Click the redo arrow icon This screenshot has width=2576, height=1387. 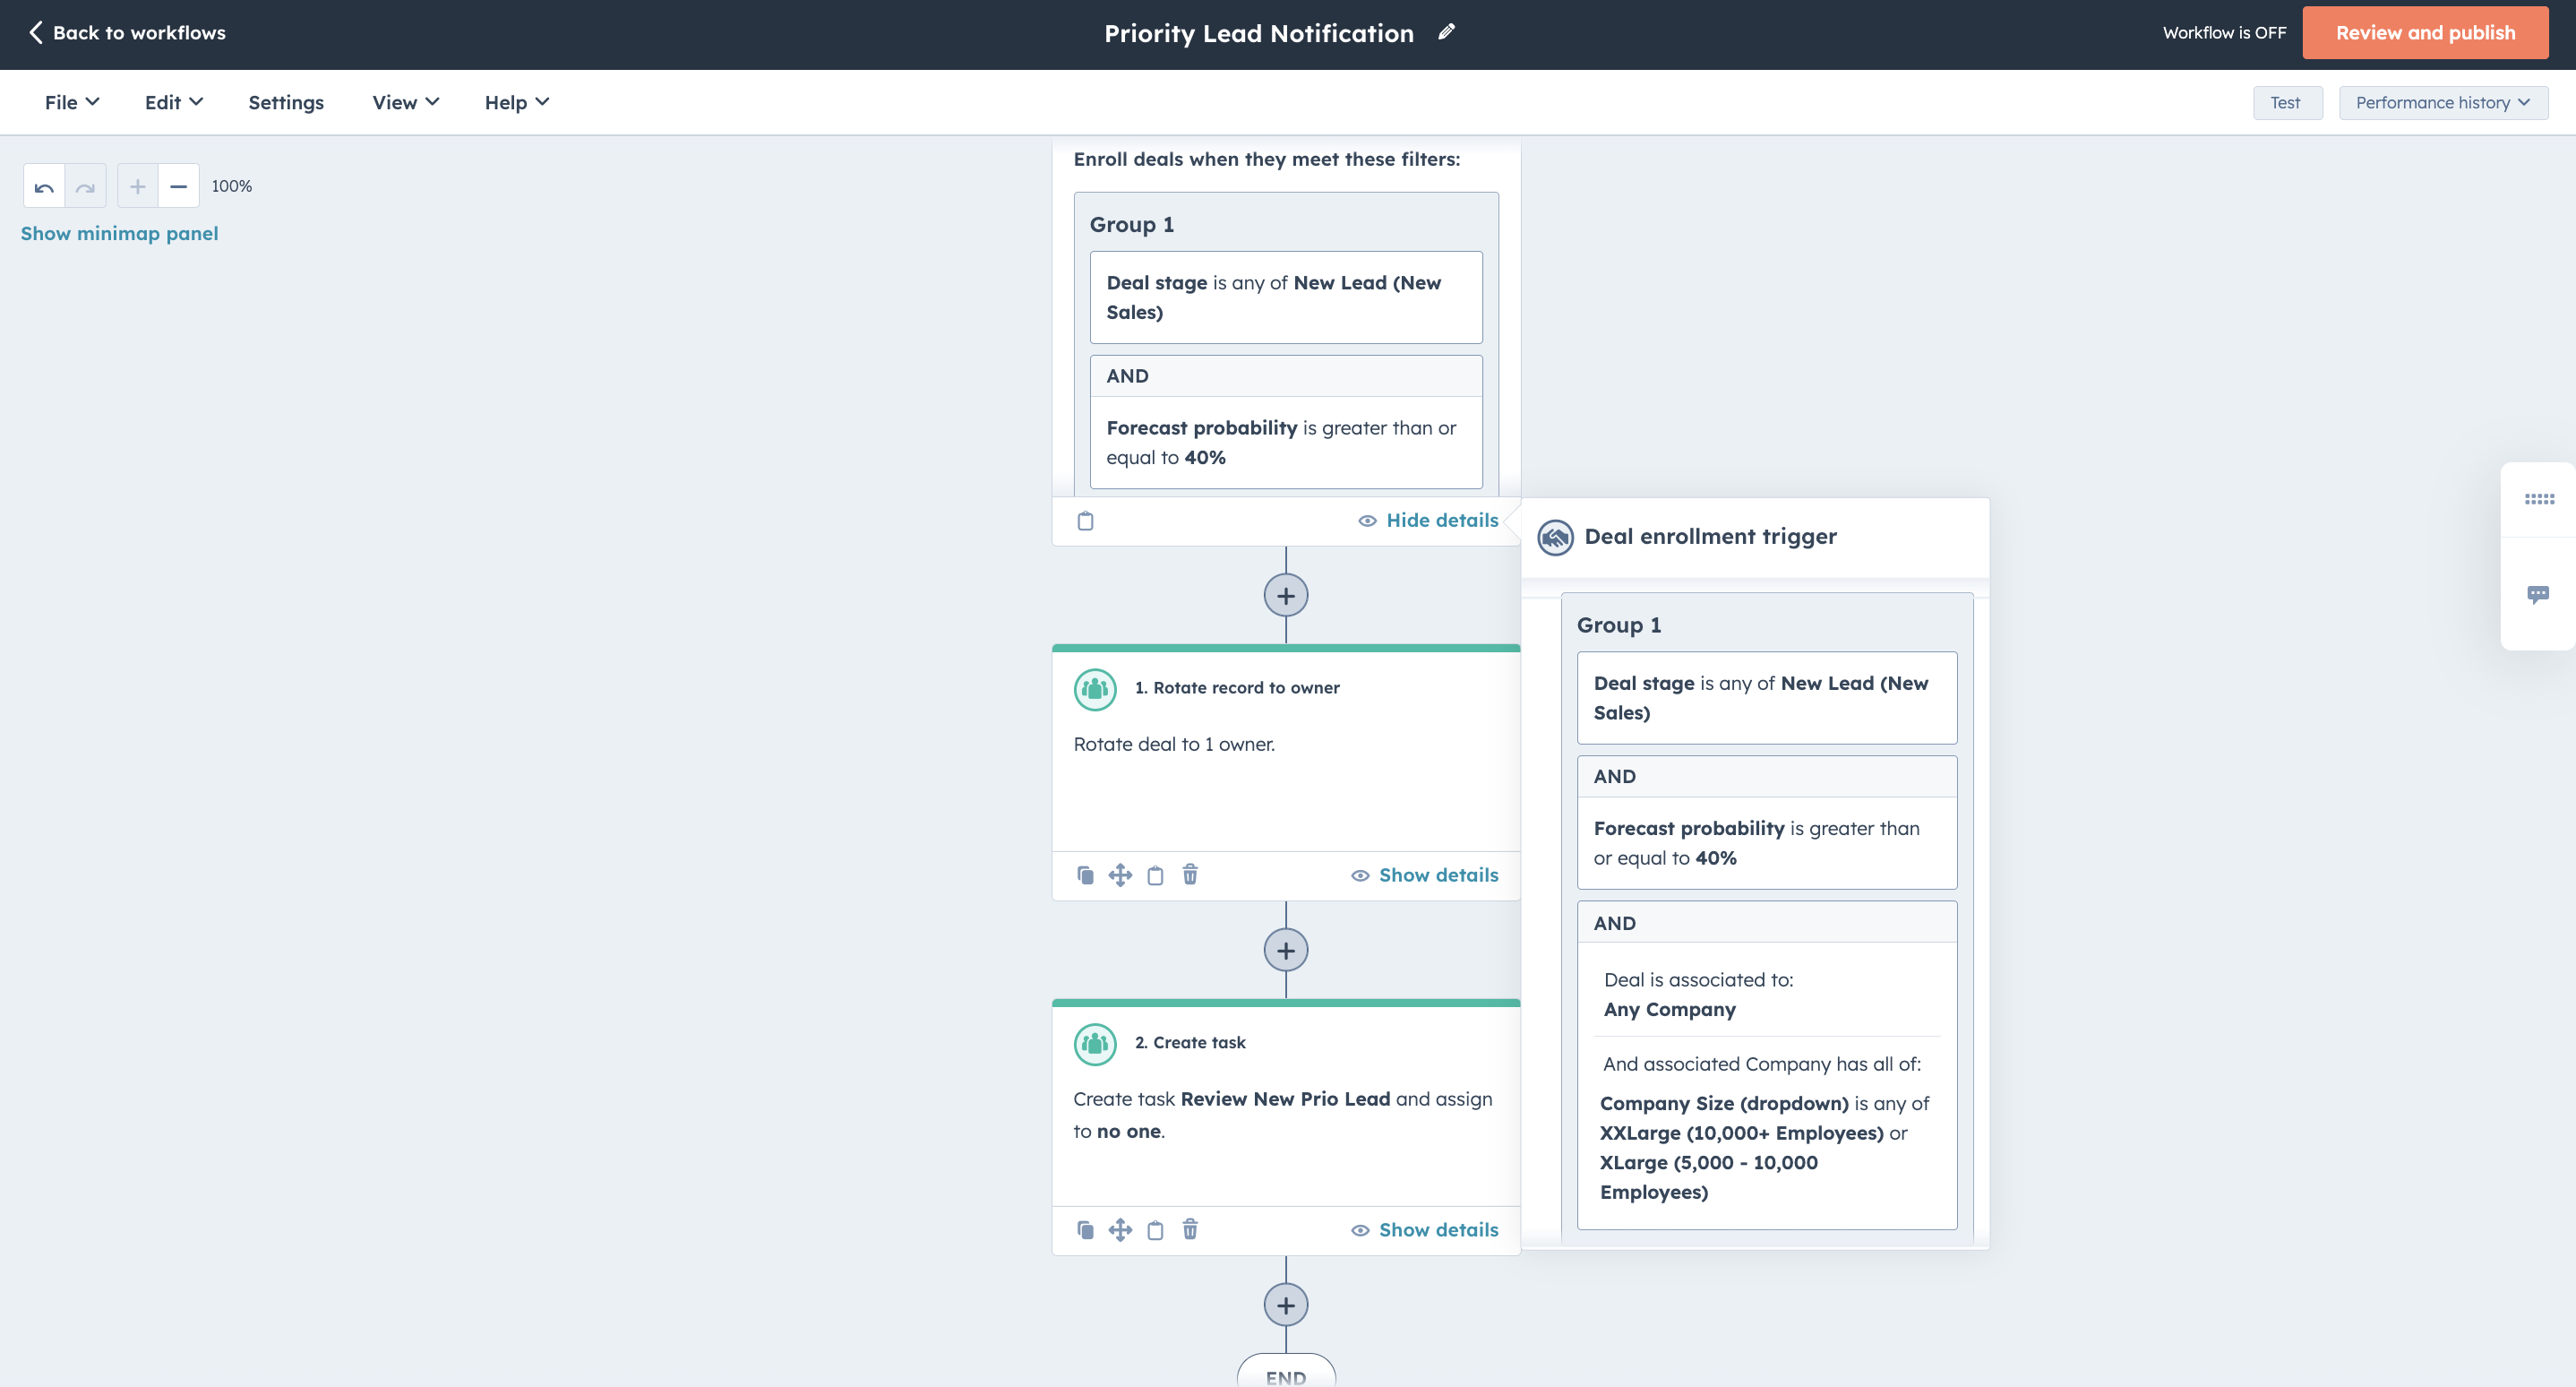pyautogui.click(x=83, y=185)
